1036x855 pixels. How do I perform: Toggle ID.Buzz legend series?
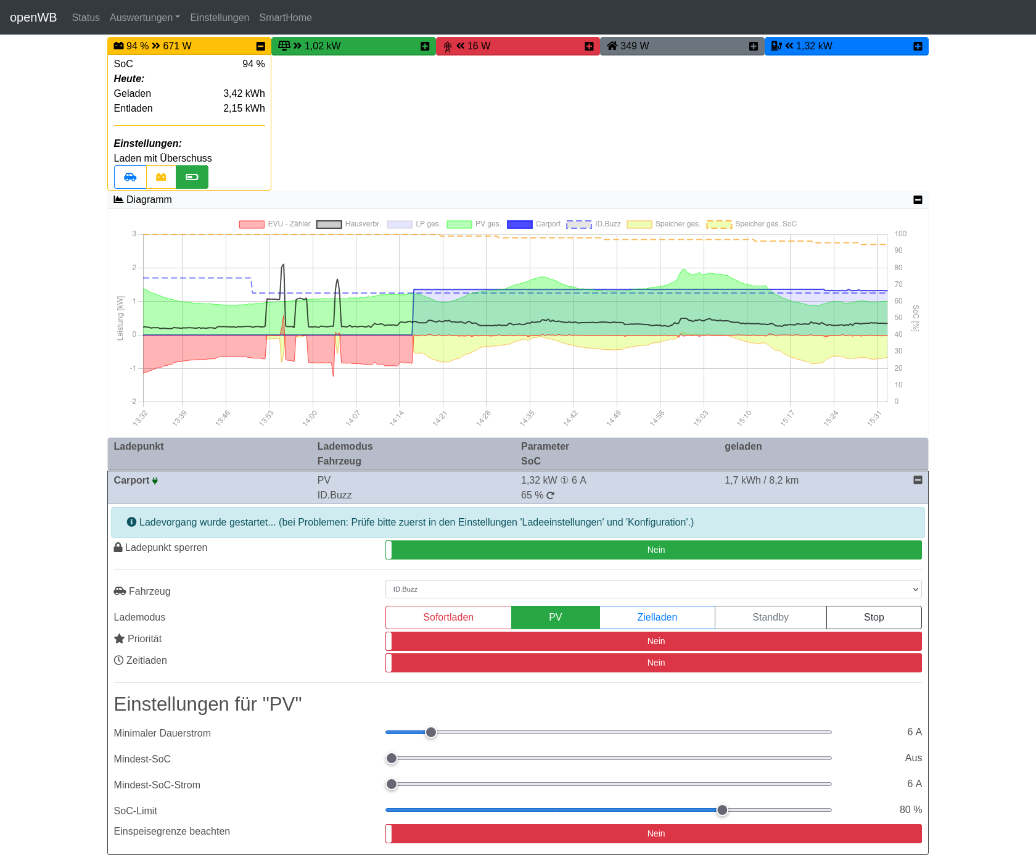point(594,224)
